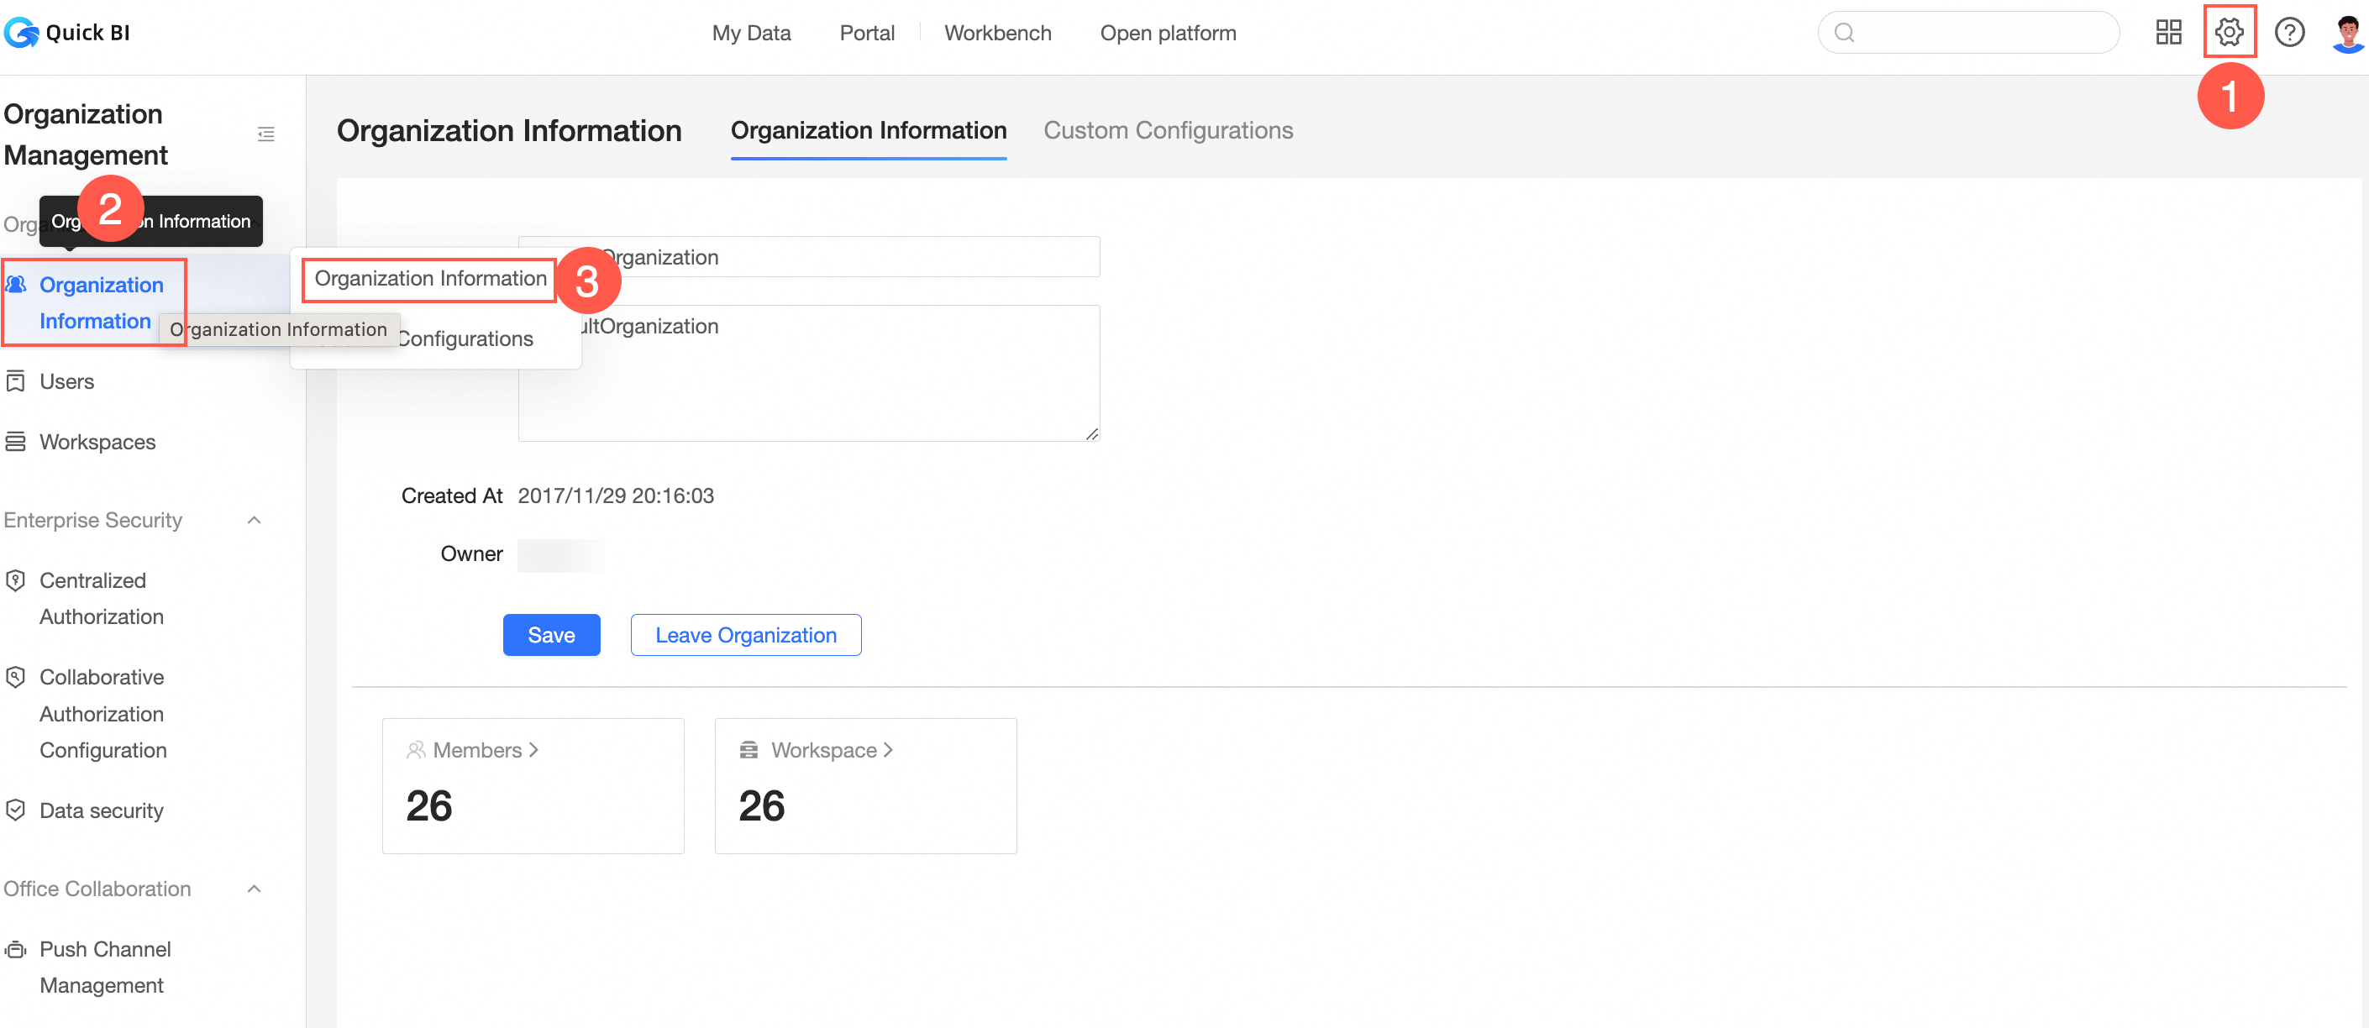Open Workspaces in the sidebar

point(97,443)
